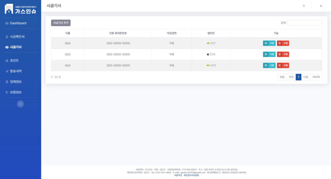Sort table by 이름 column header

point(68,33)
